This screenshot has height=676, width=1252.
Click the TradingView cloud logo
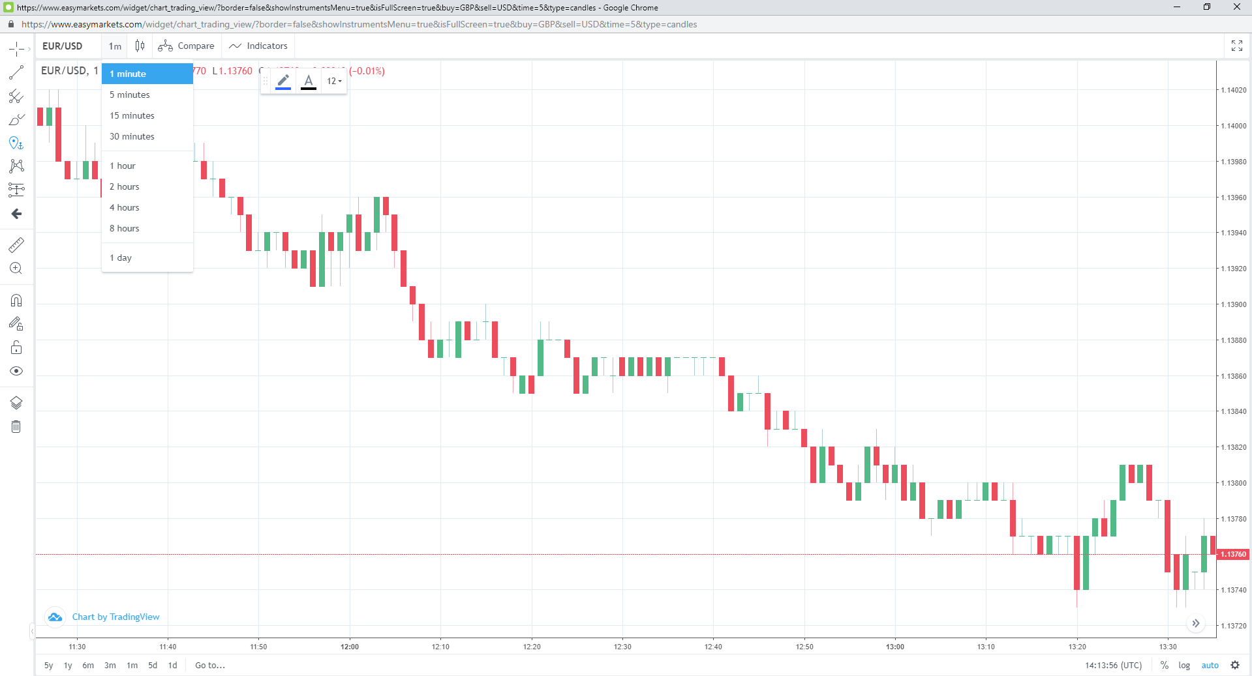tap(55, 617)
